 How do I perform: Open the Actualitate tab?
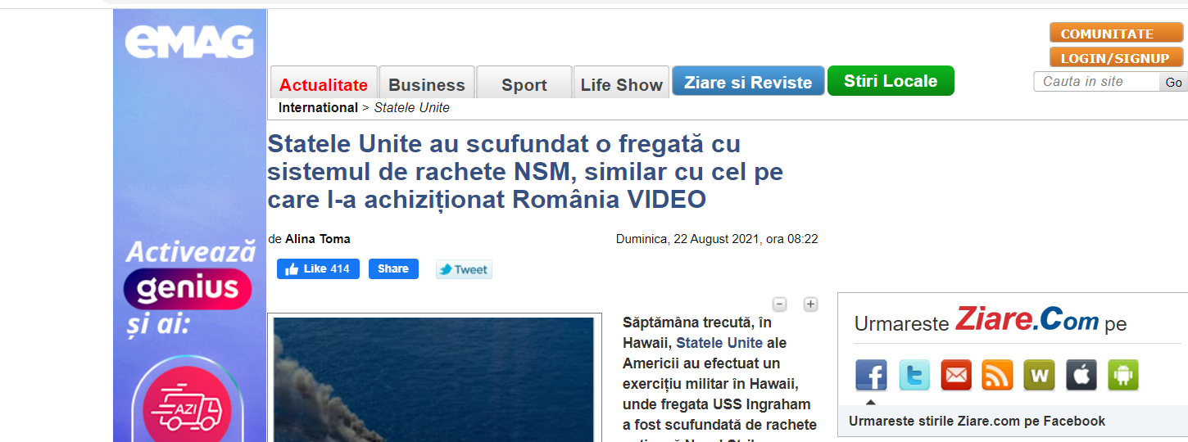click(x=324, y=83)
